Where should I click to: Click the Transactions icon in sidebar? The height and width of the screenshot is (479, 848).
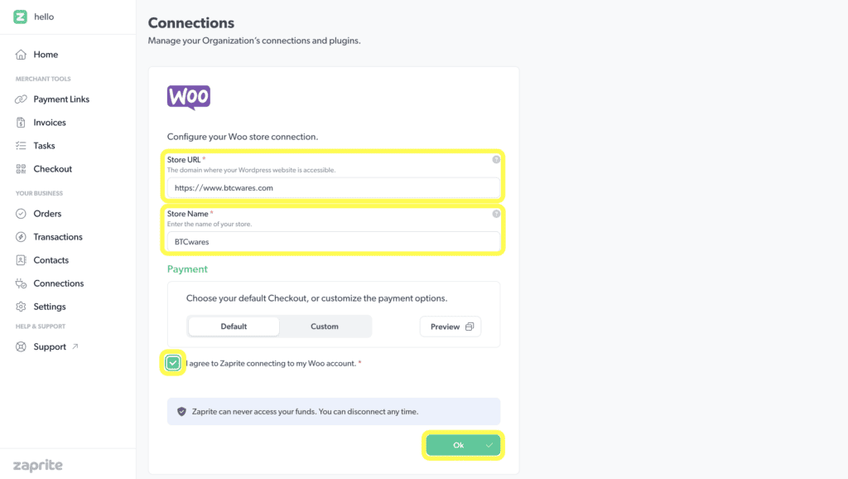tap(22, 237)
